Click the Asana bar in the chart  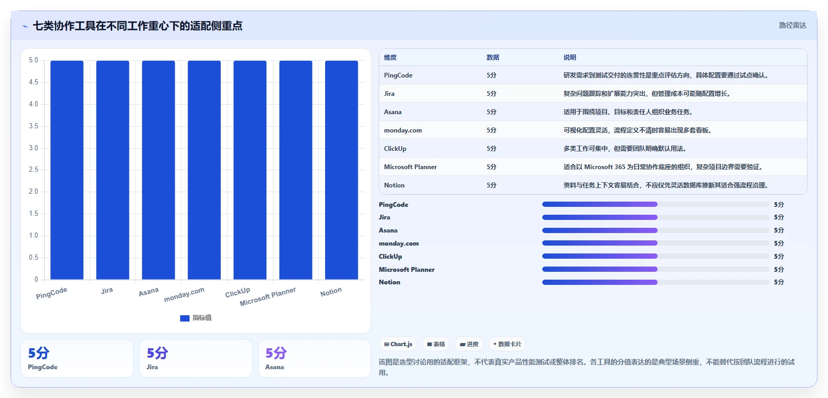[158, 170]
